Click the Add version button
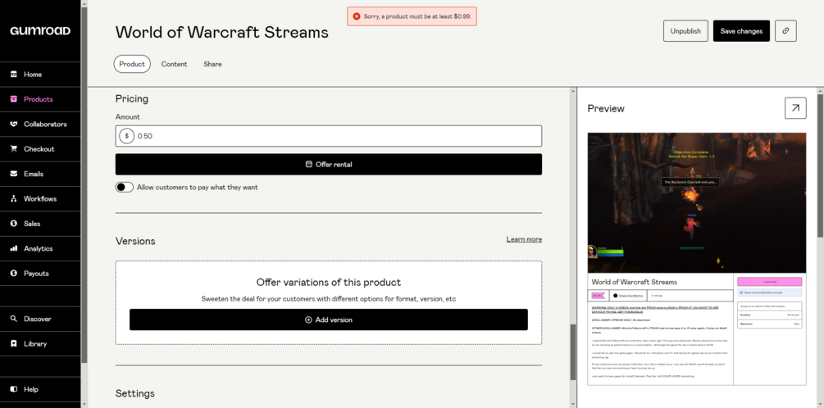Image resolution: width=824 pixels, height=408 pixels. point(329,320)
